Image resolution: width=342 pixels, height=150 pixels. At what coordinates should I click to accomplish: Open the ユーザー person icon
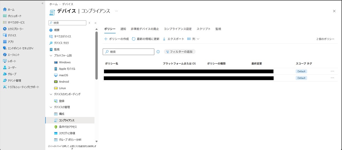[x=5, y=68]
